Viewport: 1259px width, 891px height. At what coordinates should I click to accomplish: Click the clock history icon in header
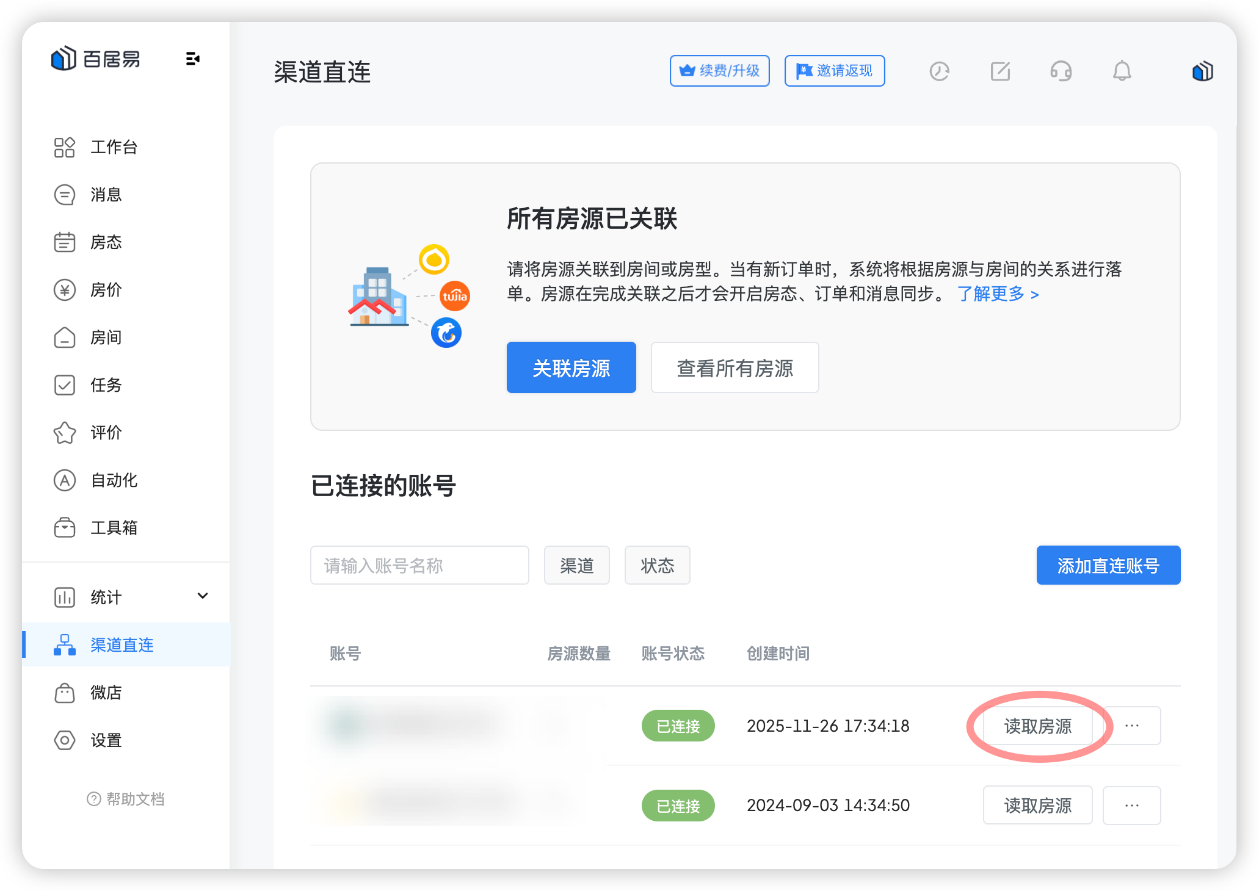[939, 71]
